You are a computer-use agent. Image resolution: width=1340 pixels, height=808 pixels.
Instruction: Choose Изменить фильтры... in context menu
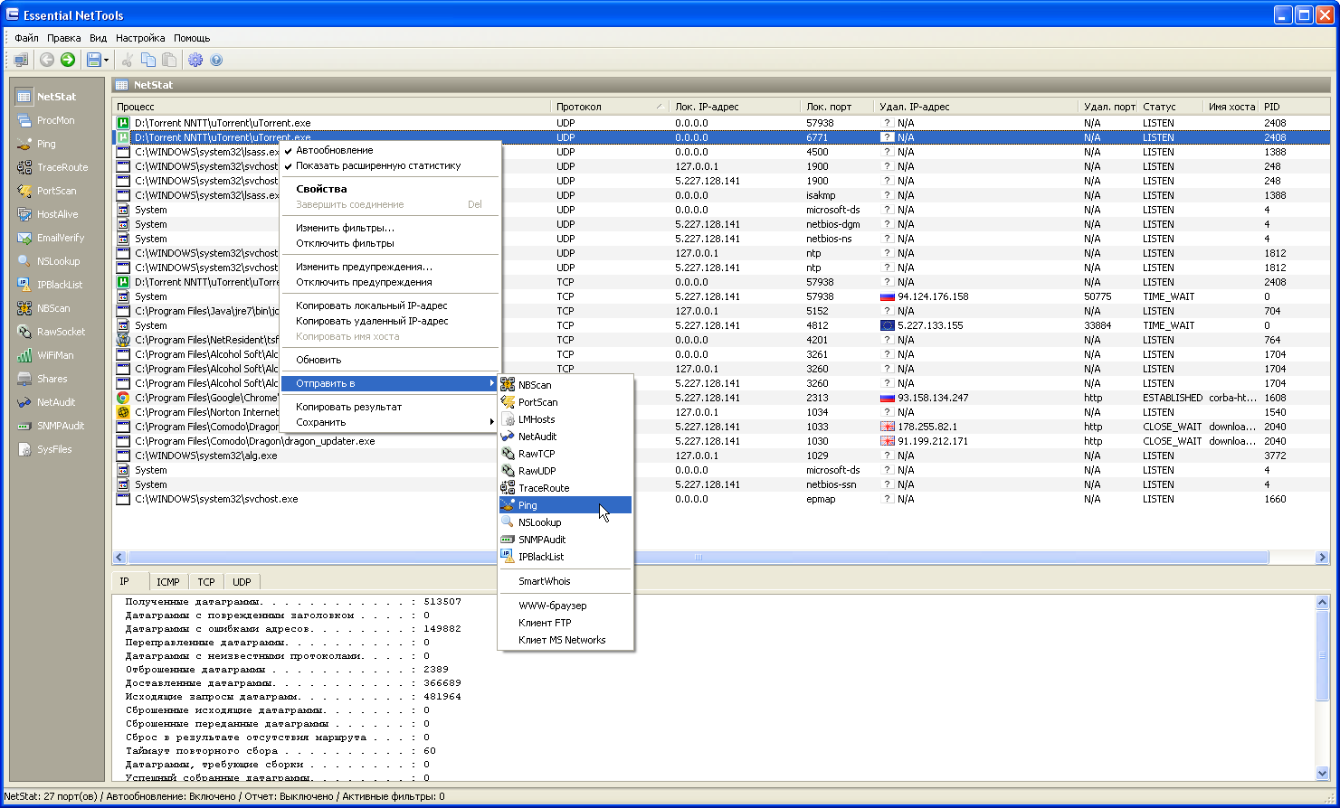pos(391,228)
